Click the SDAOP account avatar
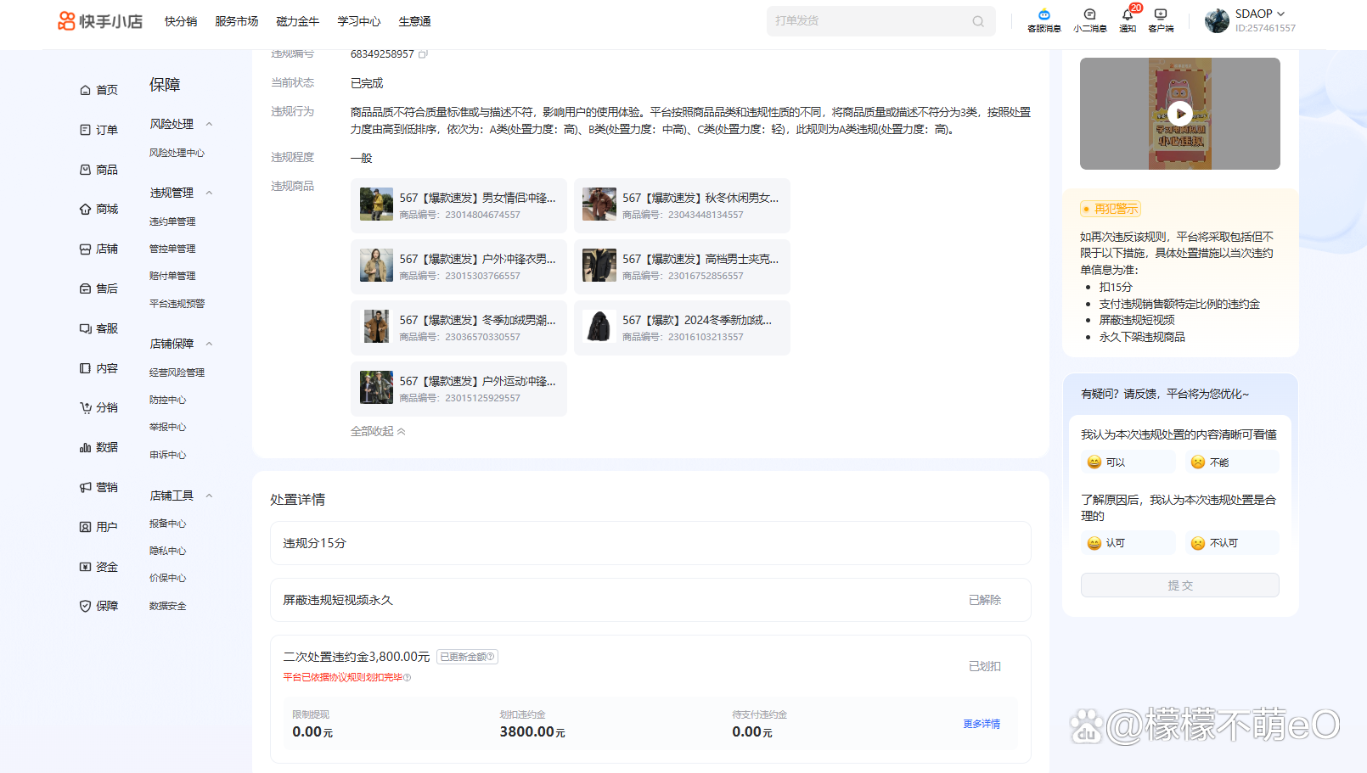Screen dimensions: 1367x773 (x=1217, y=20)
